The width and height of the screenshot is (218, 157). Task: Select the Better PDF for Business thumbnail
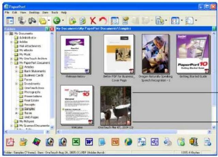(119, 54)
